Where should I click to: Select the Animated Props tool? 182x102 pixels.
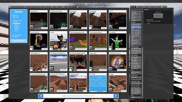(x=136, y=94)
